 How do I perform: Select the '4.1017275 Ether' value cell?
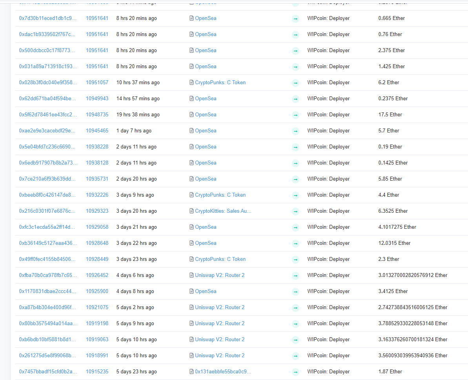pos(397,227)
